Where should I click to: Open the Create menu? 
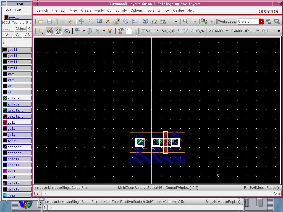tap(86, 10)
